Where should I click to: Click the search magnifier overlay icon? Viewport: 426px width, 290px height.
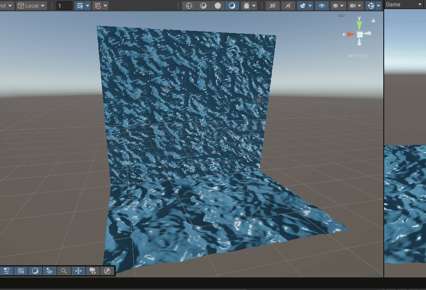pos(64,271)
